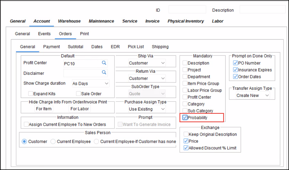Click the Profit Center search magnifier icon

click(x=104, y=63)
